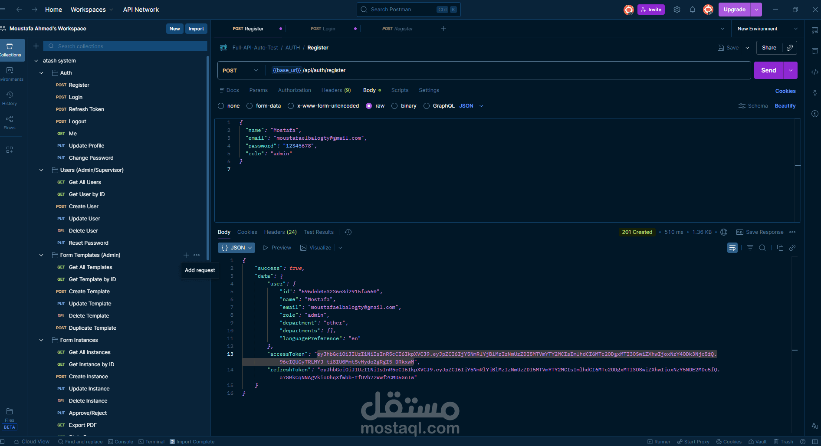The image size is (821, 446).
Task: Open the POST method dropdown
Action: 240,70
